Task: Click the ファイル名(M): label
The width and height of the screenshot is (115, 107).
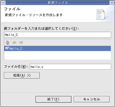Action: pos(16,67)
